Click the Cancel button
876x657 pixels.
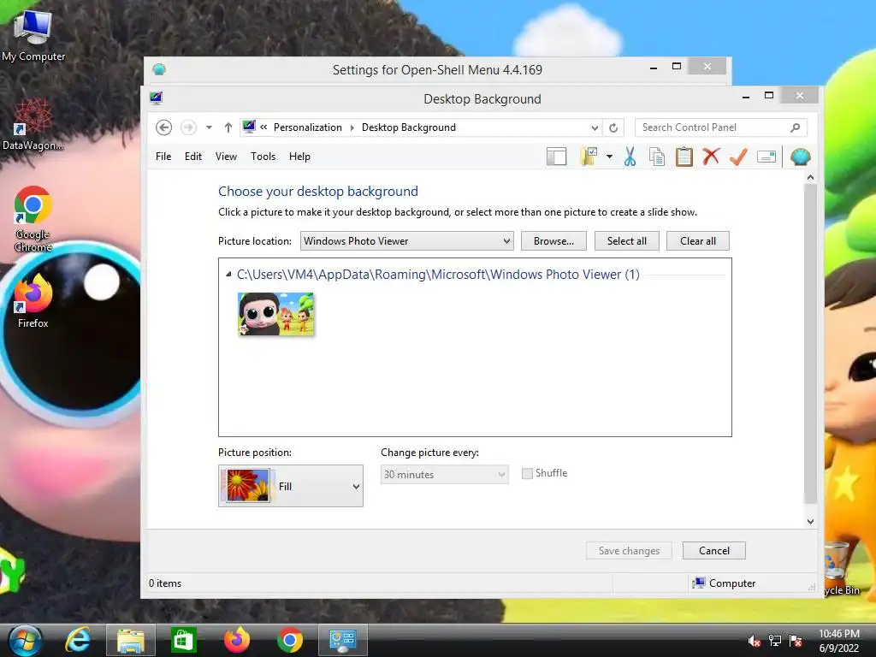[714, 551]
